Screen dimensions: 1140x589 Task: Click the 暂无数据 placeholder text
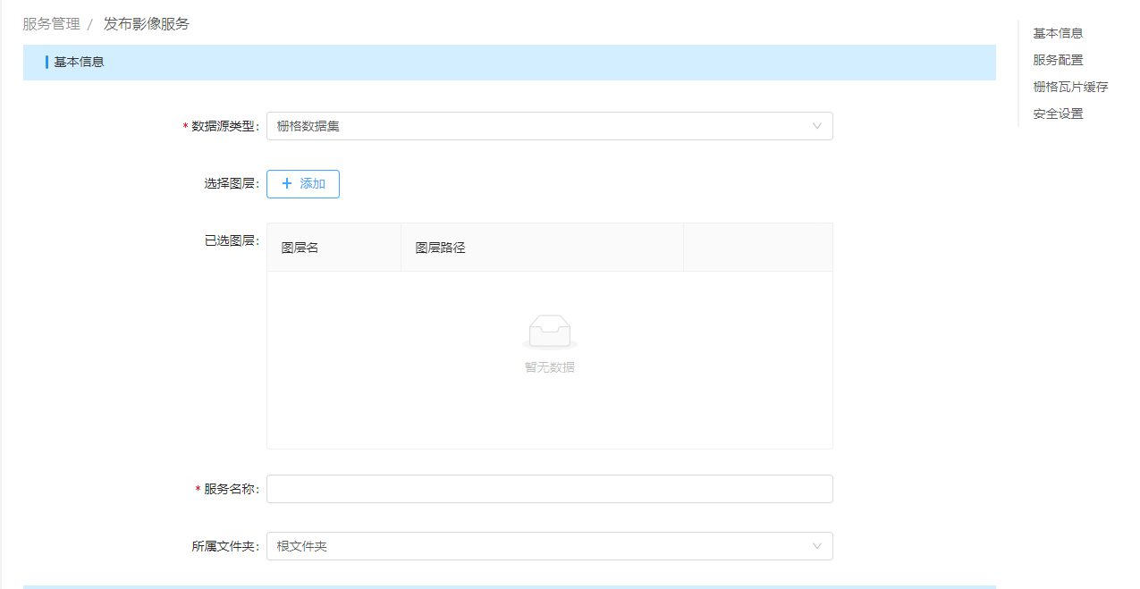coord(549,367)
